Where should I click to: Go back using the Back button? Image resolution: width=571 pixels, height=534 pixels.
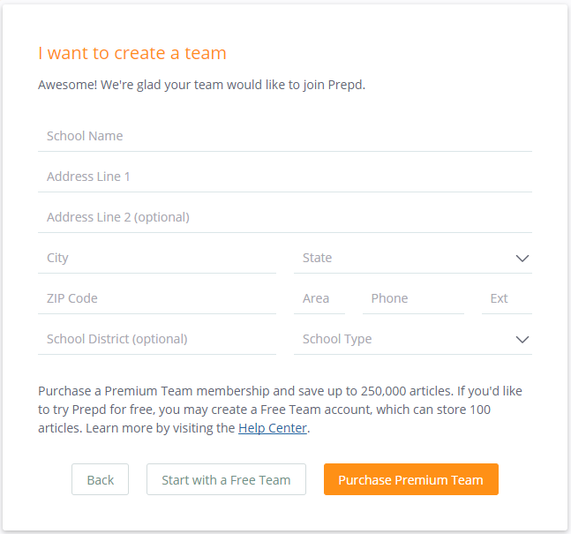click(100, 479)
